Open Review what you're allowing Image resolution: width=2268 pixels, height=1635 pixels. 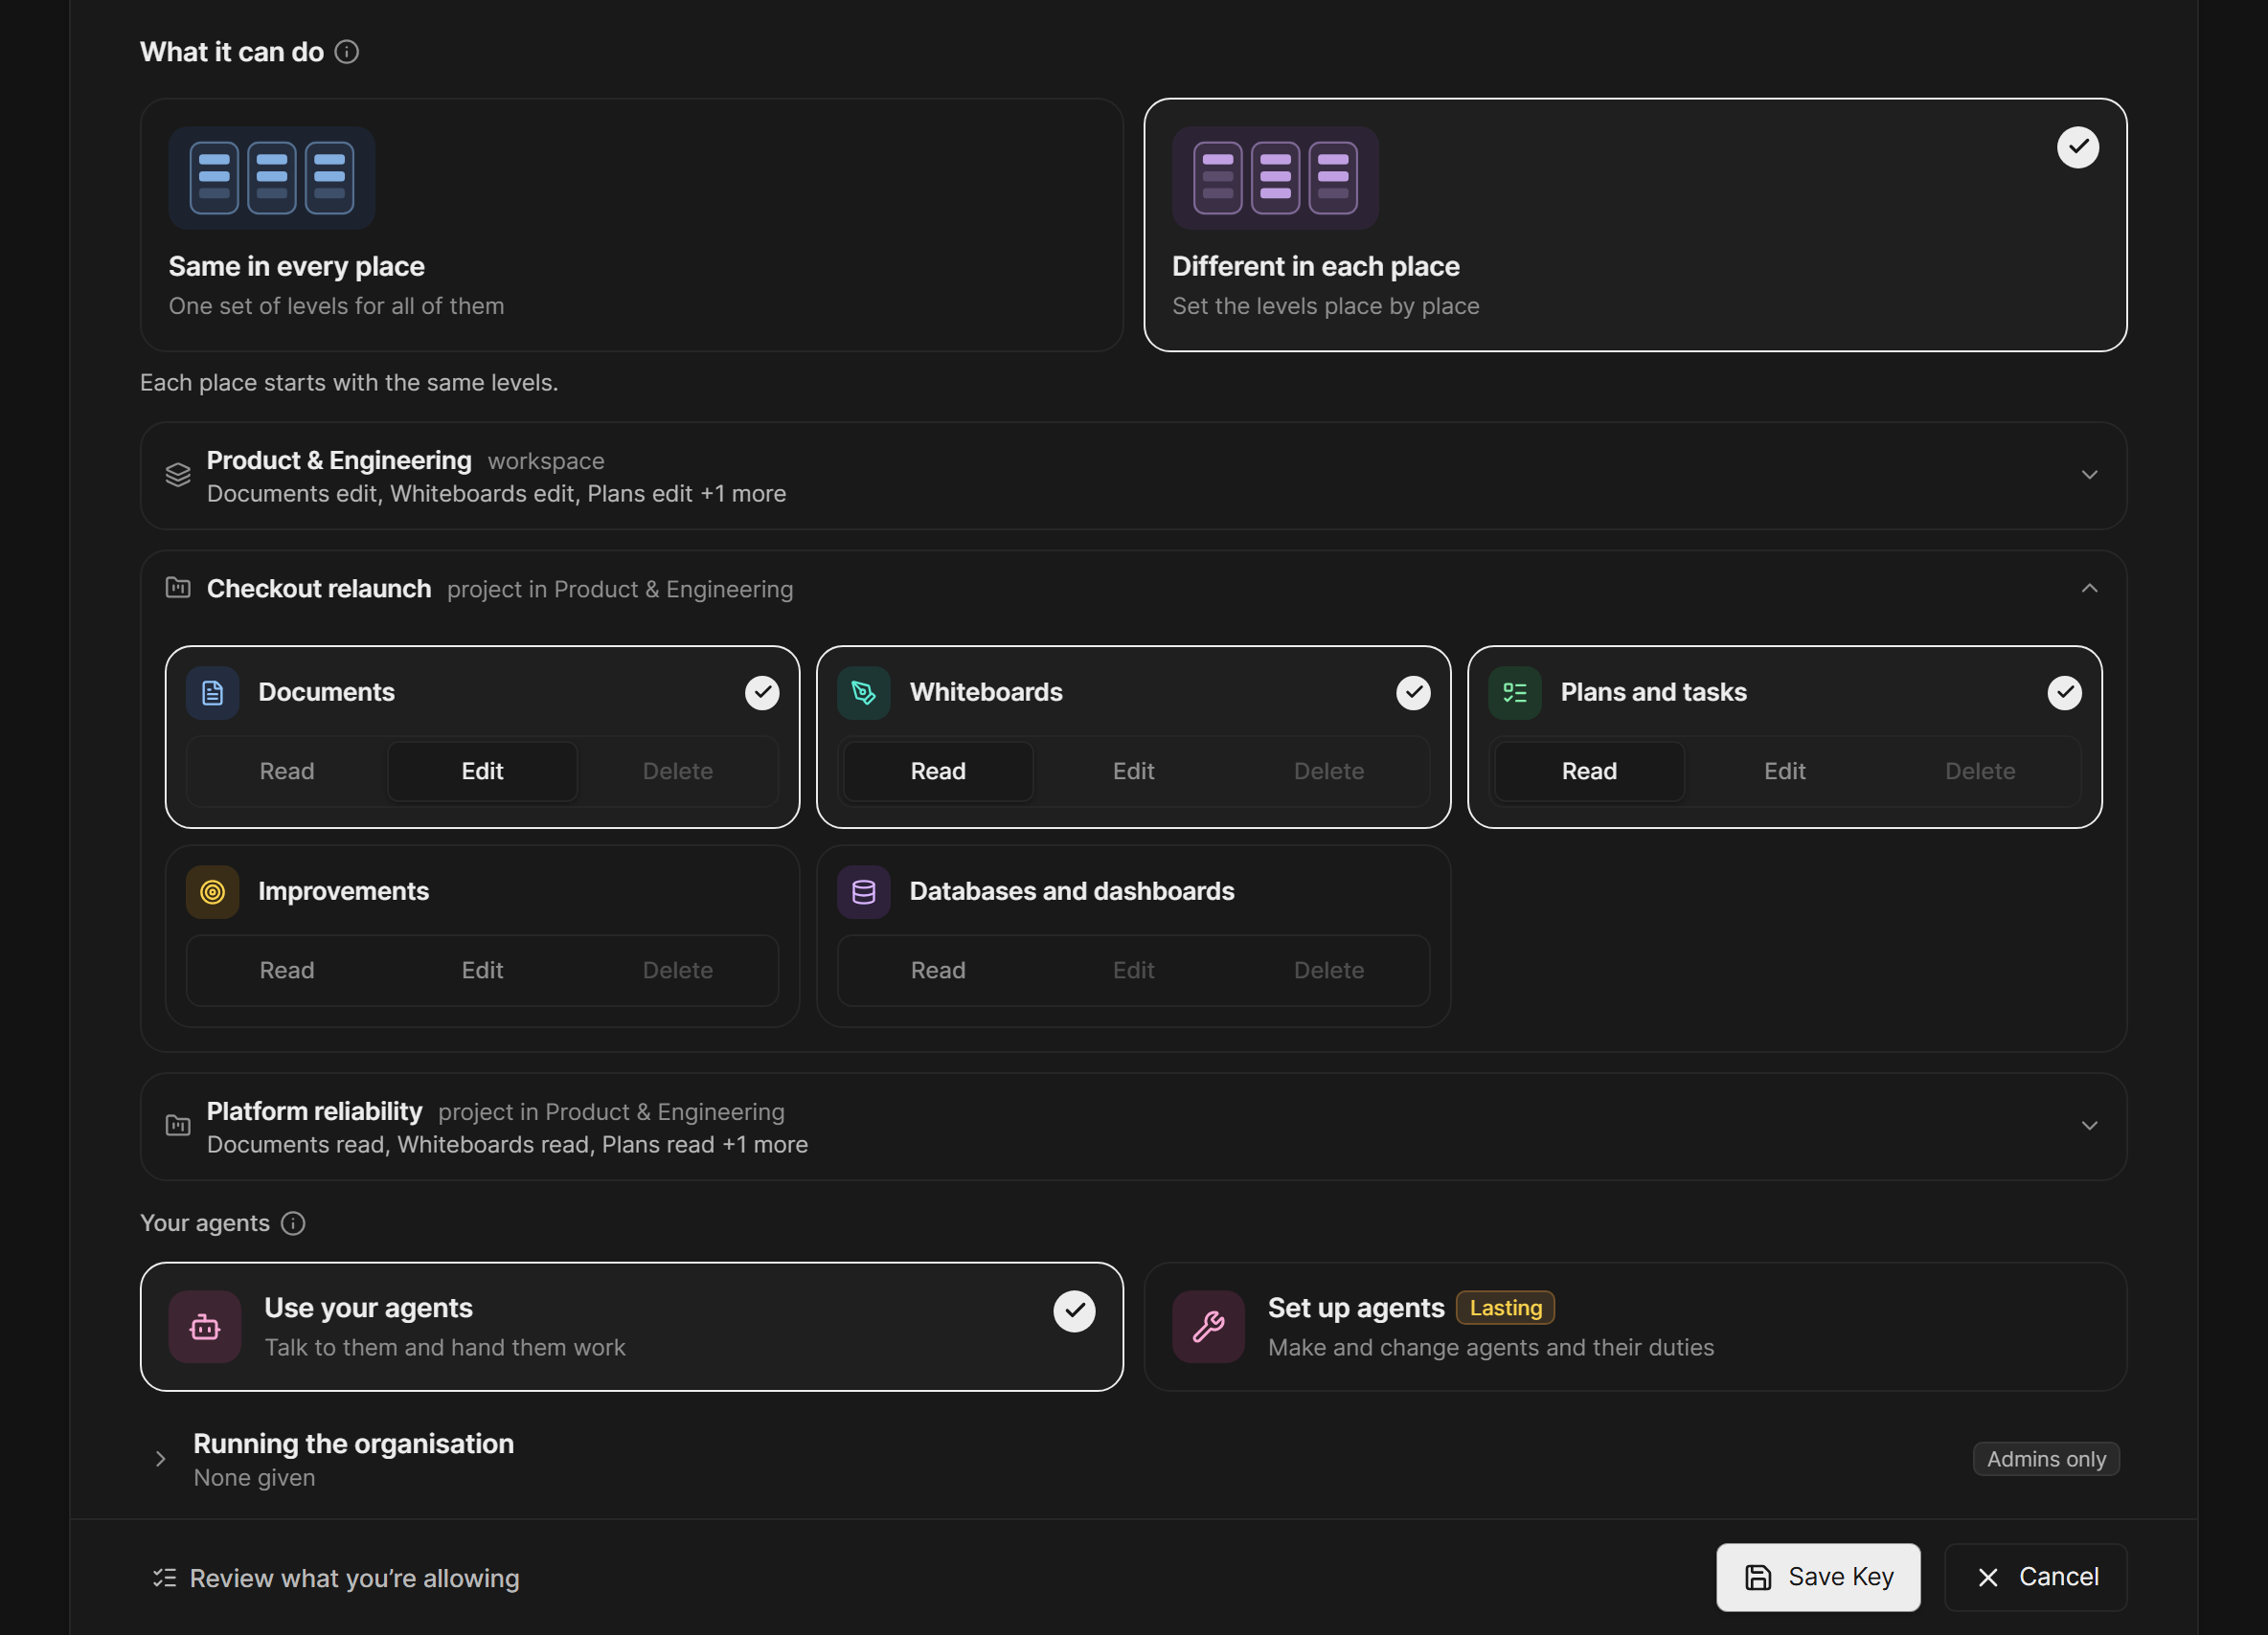pyautogui.click(x=336, y=1578)
